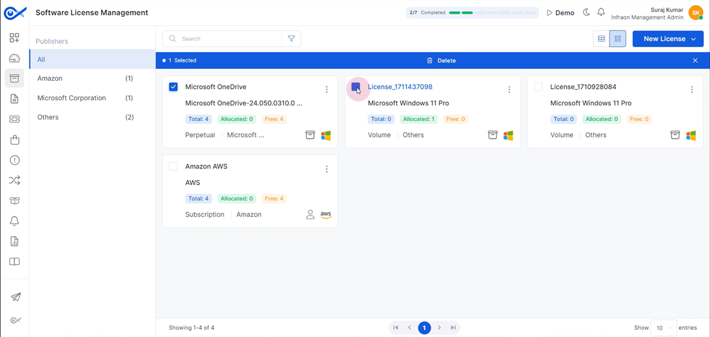This screenshot has height=337, width=710.
Task: Click the 2/7 Completed progress bar
Action: pos(472,12)
